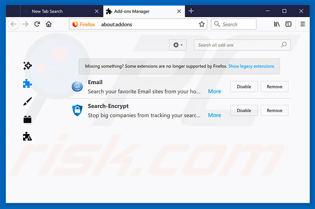This screenshot has height=209, width=315.
Task: Close the Add-ons Manager tab
Action: coord(179,11)
